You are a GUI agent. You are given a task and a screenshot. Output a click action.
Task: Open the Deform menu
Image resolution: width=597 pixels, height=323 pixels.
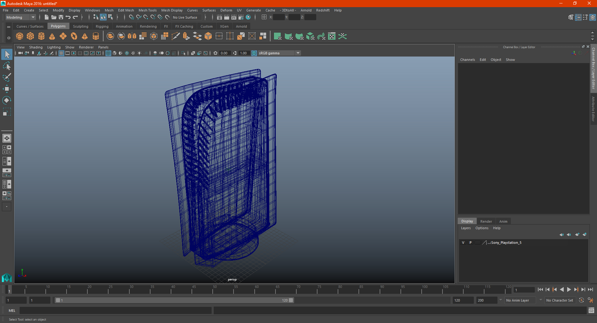click(226, 10)
